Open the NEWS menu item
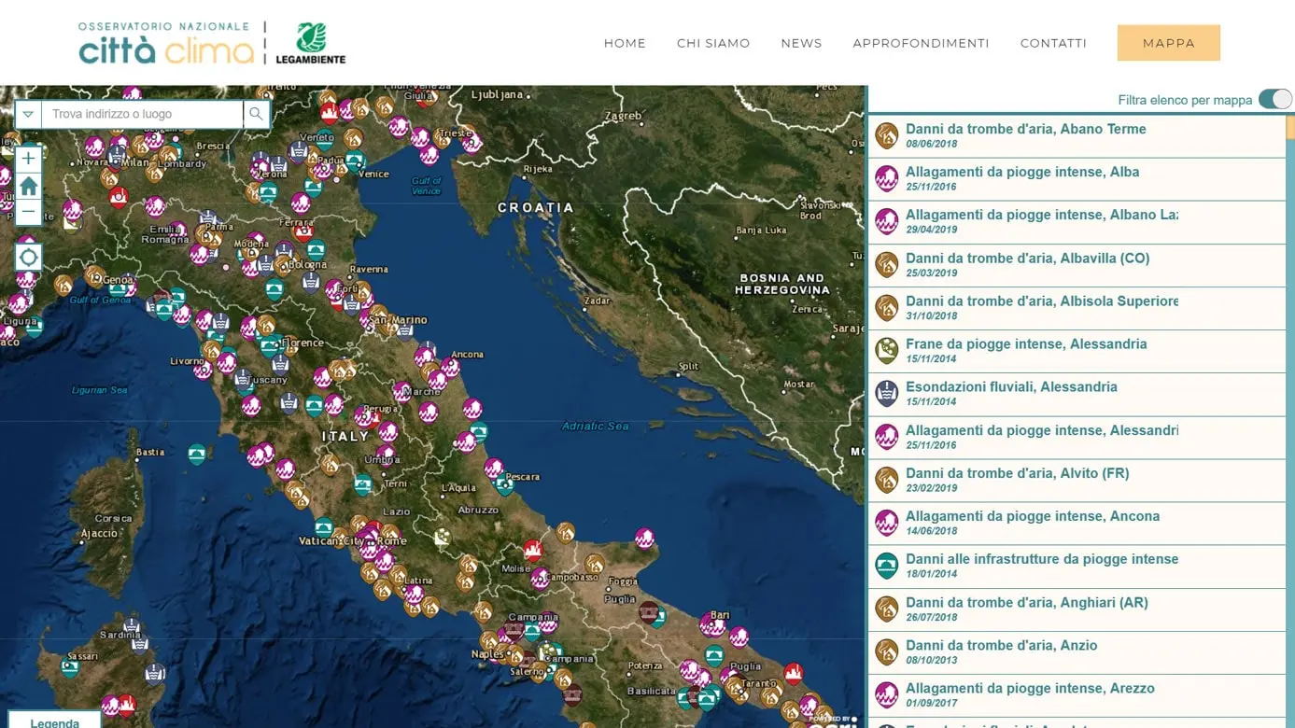Screen dimensions: 1295x728 coord(801,43)
